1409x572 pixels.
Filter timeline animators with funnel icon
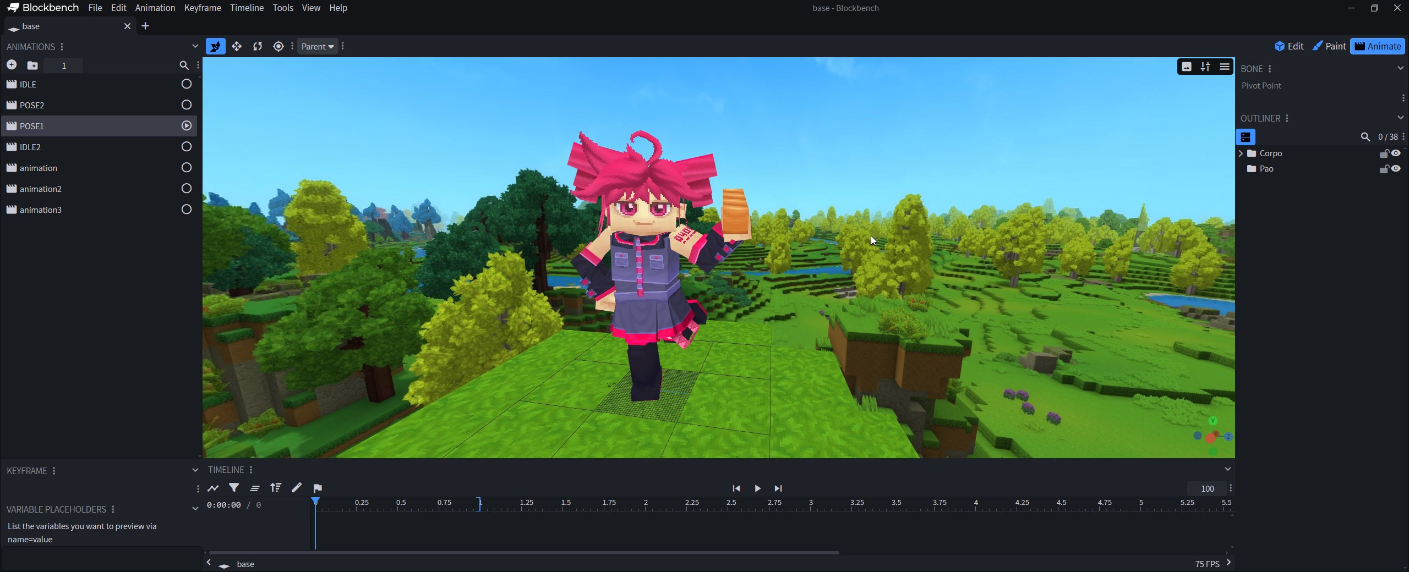[234, 488]
